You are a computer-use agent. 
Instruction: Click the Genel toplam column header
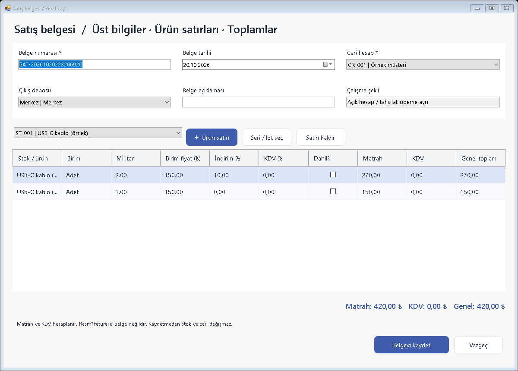click(480, 158)
